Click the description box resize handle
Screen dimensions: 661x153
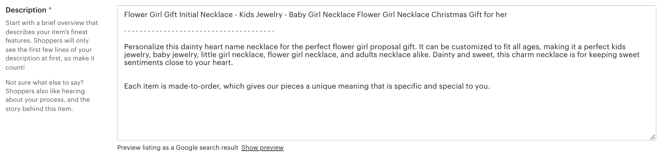[x=652, y=137]
